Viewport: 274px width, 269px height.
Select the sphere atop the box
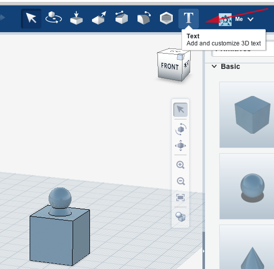coord(60,198)
